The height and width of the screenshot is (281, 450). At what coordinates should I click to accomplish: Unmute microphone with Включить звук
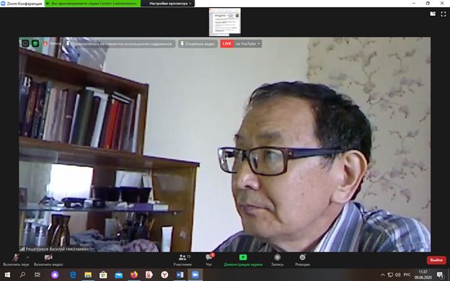click(16, 260)
